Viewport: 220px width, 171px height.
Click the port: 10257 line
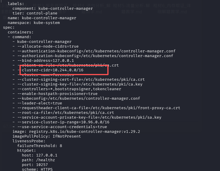[35, 165]
